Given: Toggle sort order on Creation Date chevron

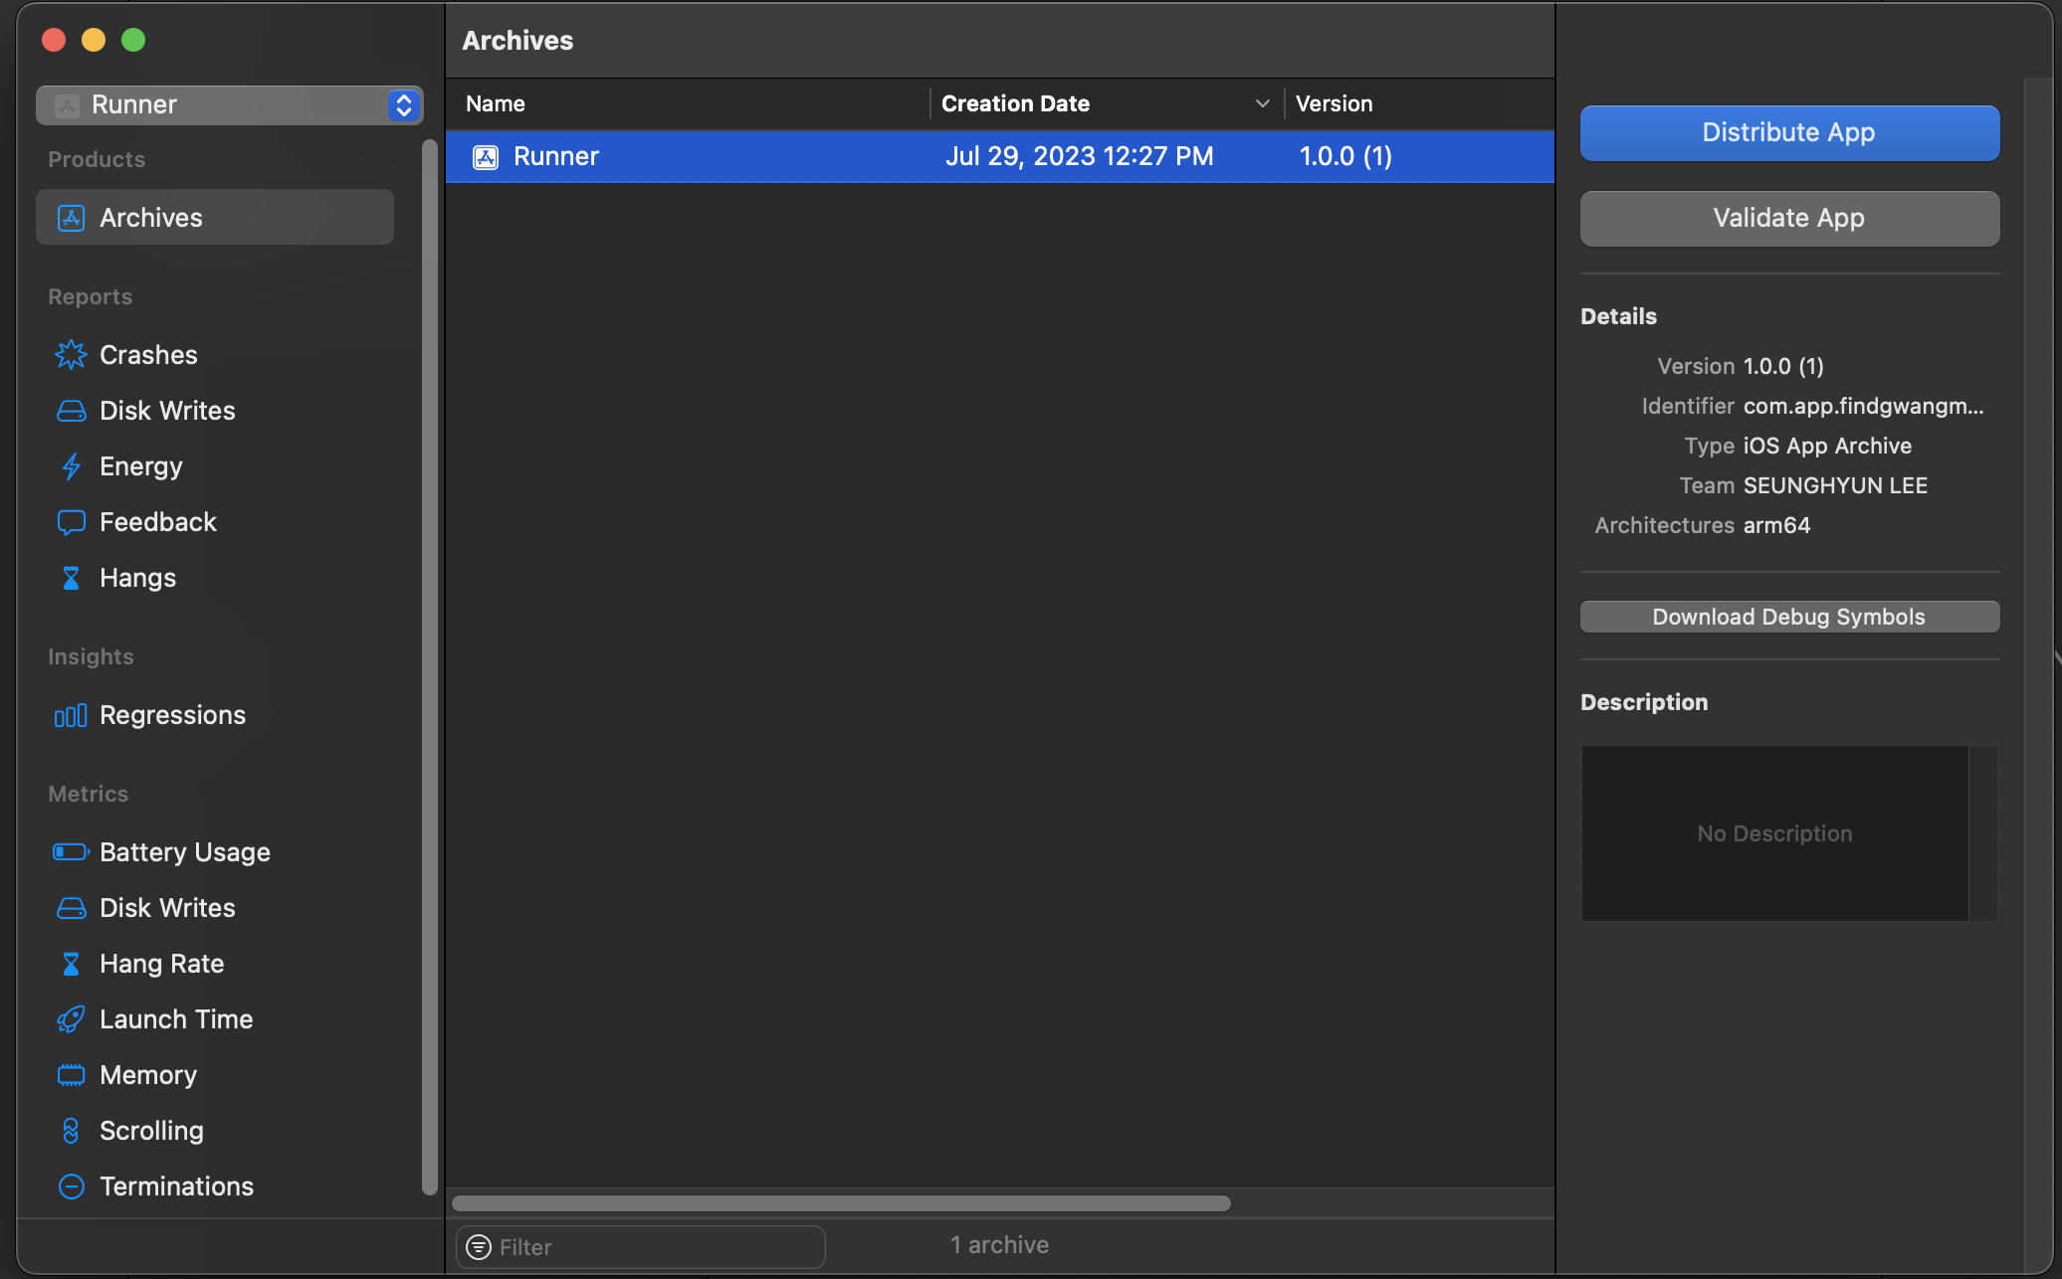Looking at the screenshot, I should tap(1262, 103).
